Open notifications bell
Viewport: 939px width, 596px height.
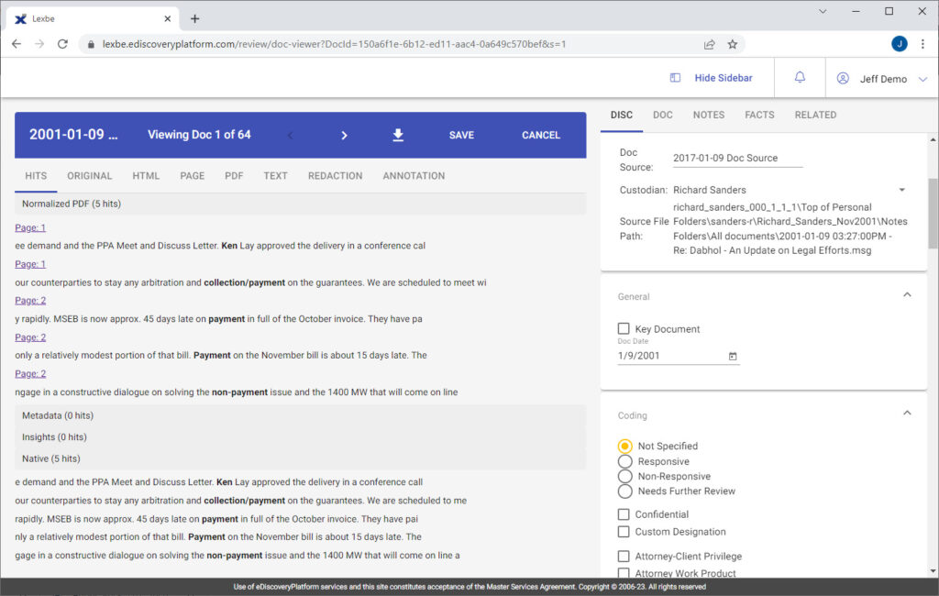click(x=800, y=77)
